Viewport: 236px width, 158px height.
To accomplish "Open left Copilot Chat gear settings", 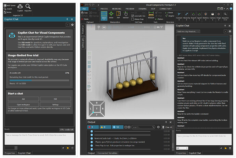I will click(x=73, y=25).
